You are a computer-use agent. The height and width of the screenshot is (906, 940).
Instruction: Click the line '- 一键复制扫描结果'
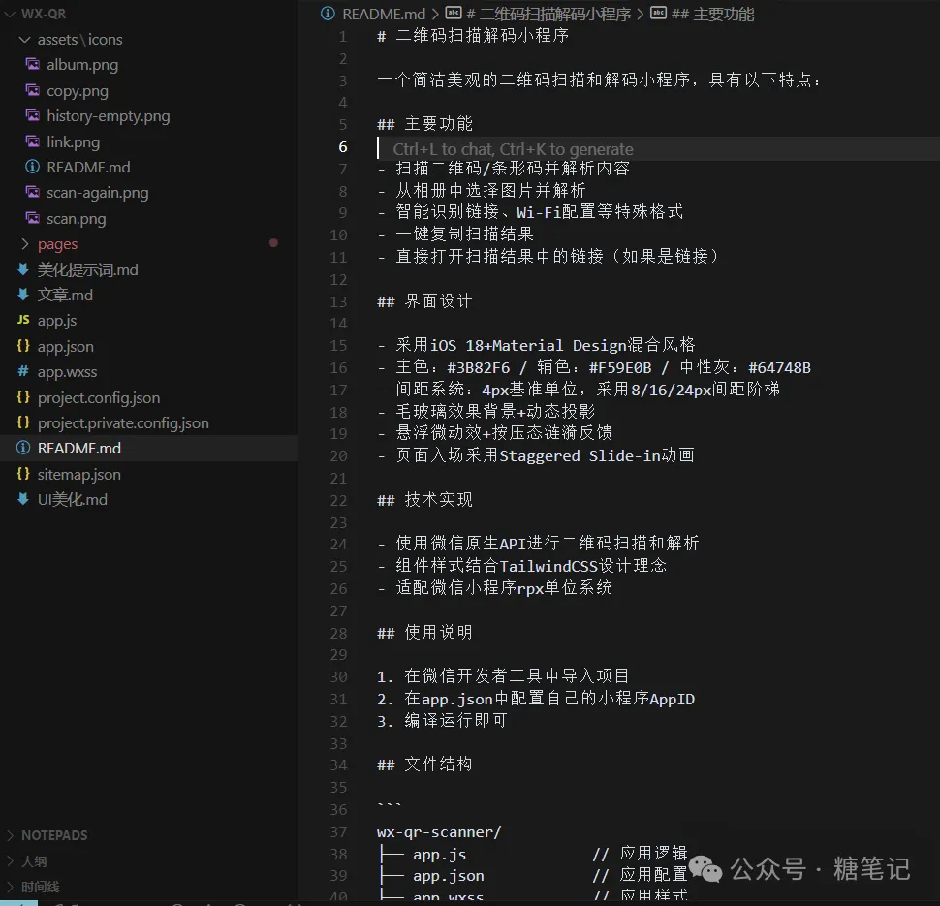pyautogui.click(x=455, y=234)
